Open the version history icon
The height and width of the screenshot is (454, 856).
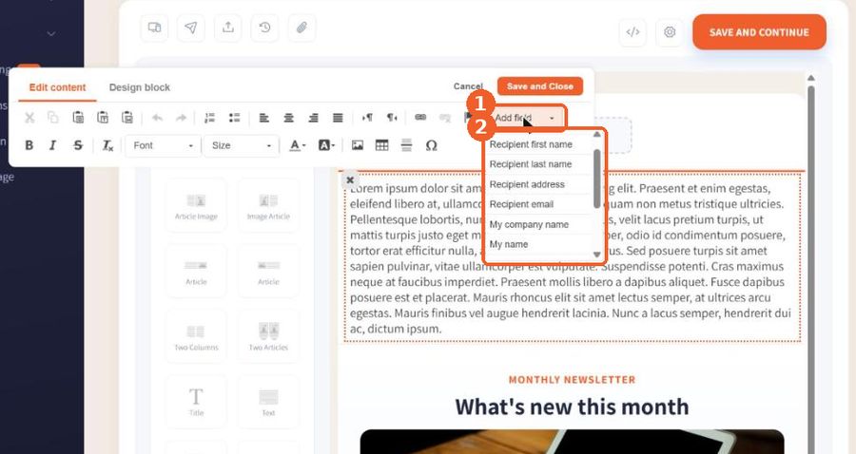click(x=264, y=28)
